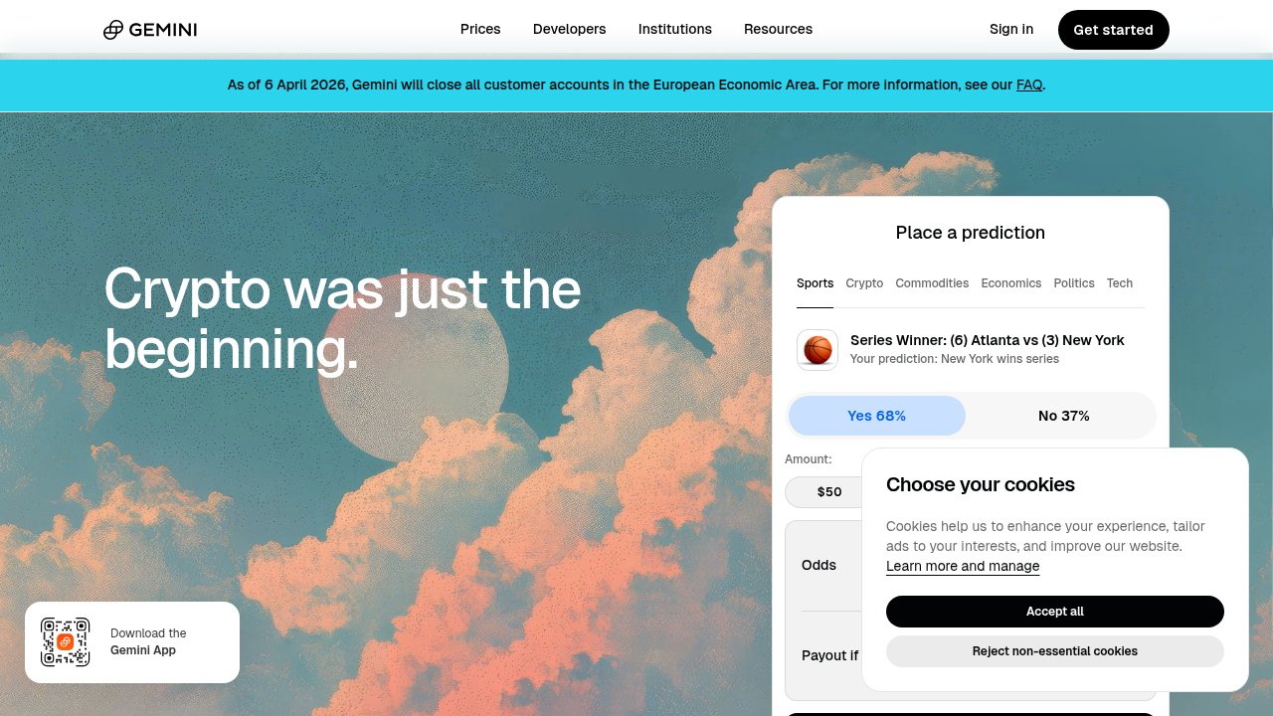The image size is (1273, 716).
Task: Switch to the Commodities tab
Action: coord(932,283)
